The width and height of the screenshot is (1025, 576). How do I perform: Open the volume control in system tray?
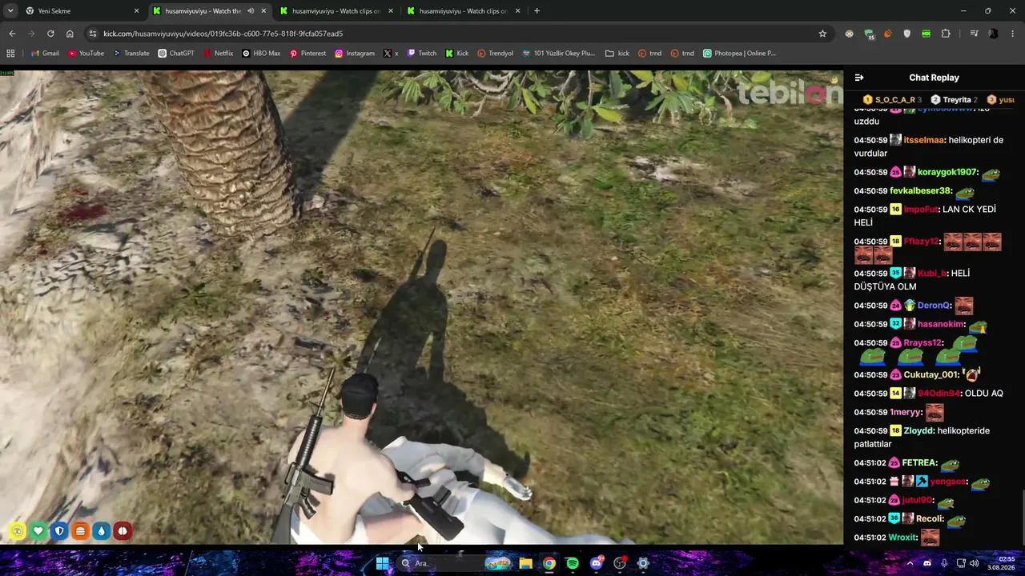[975, 563]
